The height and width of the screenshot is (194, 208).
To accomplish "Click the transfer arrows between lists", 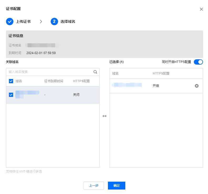I will (105, 116).
